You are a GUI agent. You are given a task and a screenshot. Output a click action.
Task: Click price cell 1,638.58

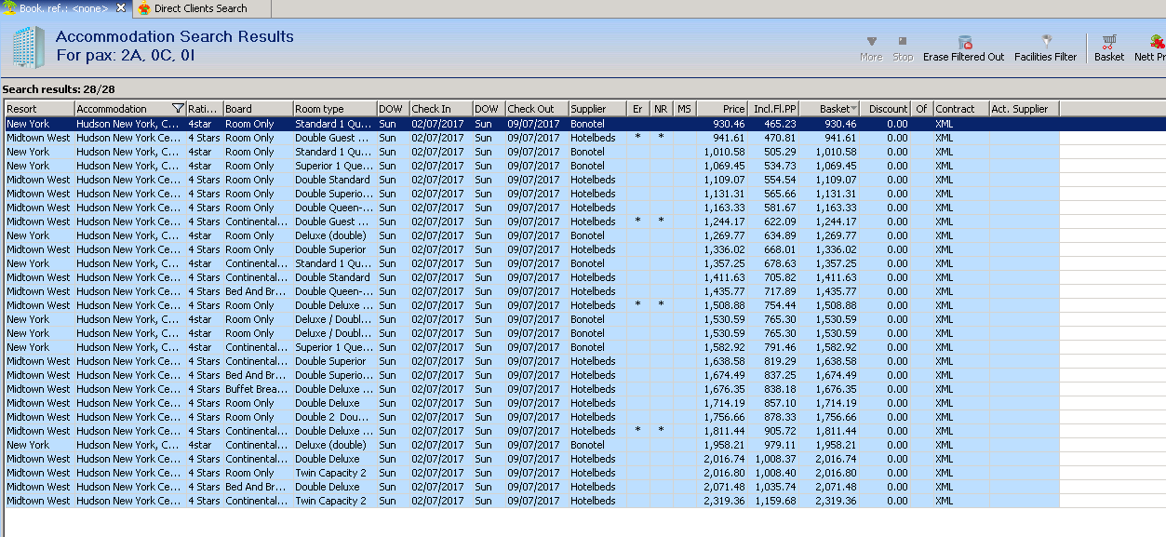click(724, 361)
